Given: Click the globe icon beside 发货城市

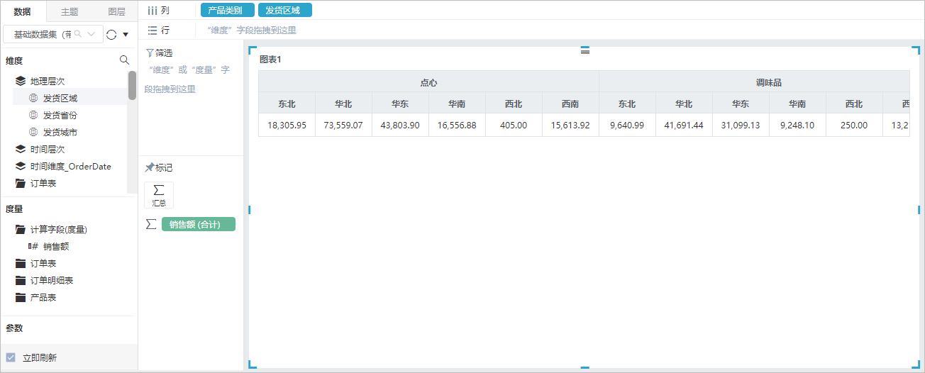Looking at the screenshot, I should (x=33, y=132).
